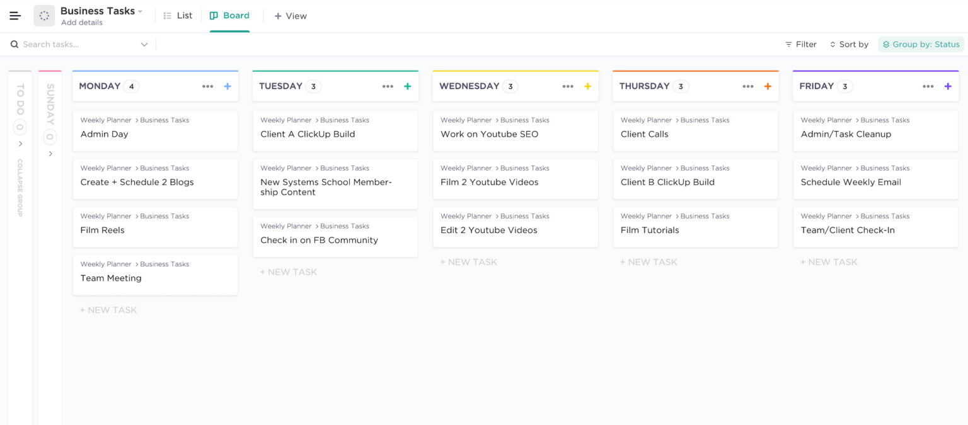This screenshot has height=425, width=968.
Task: Open the Tuesday column options ellipsis
Action: click(388, 86)
